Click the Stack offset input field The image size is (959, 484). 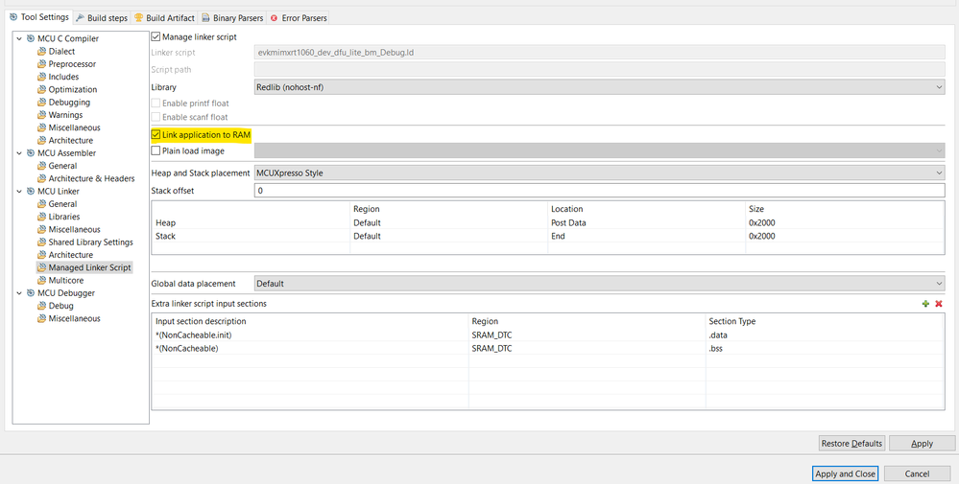tap(599, 191)
